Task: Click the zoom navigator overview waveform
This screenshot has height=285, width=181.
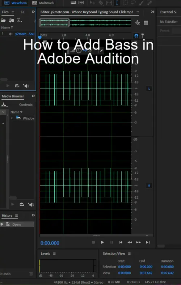Action: coord(85,23)
